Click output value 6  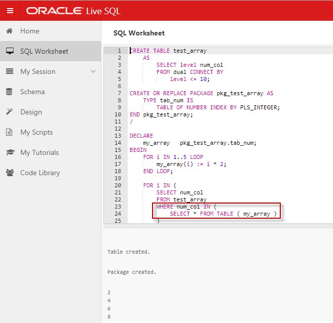tap(109, 309)
